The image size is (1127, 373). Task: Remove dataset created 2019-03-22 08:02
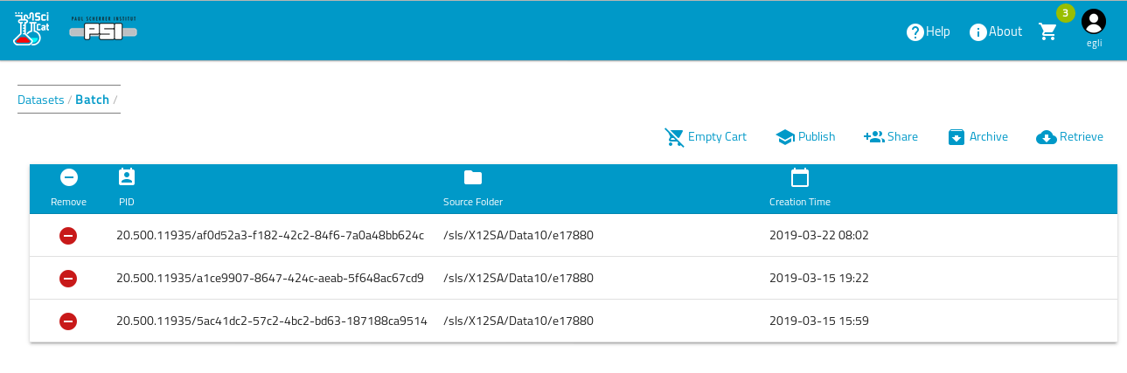pyautogui.click(x=68, y=236)
